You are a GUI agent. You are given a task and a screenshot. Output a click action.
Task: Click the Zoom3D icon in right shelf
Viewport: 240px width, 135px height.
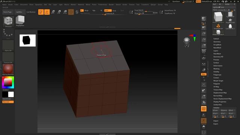[x=204, y=97]
